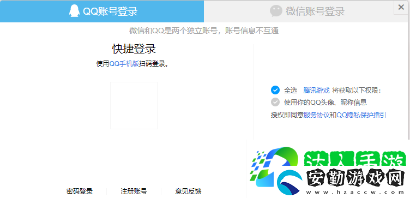
Task: Open the QQ手机版 link
Action: tap(124, 64)
